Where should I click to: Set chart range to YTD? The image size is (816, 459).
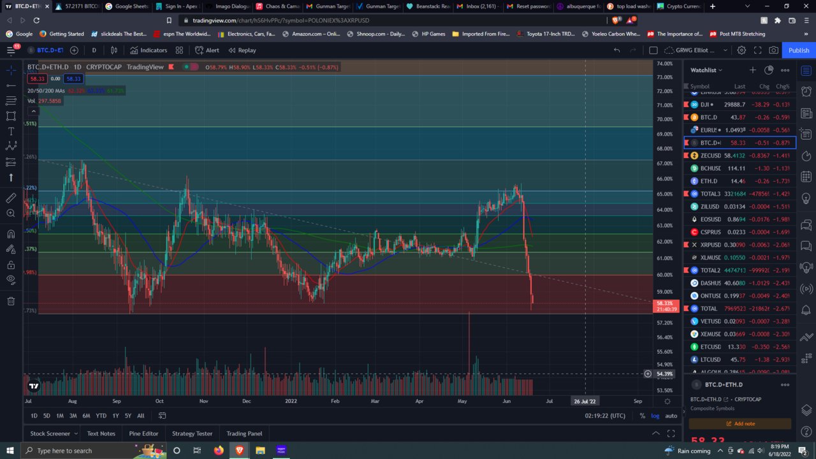101,416
